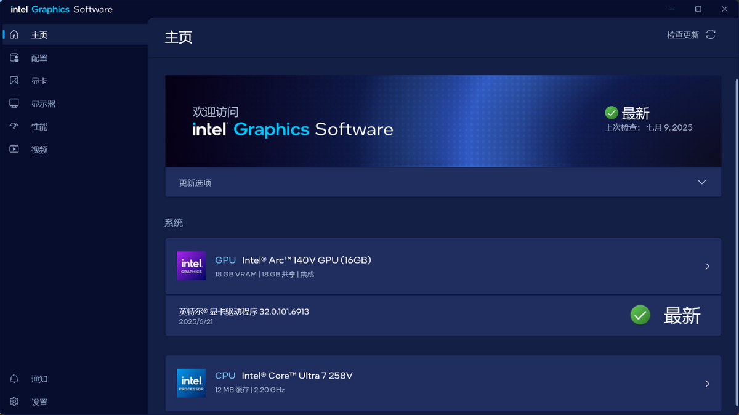
Task: Click the home icon beside 主页
Action: [14, 34]
